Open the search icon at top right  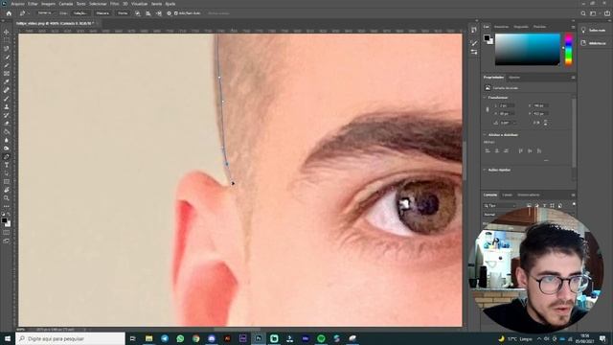pos(583,13)
